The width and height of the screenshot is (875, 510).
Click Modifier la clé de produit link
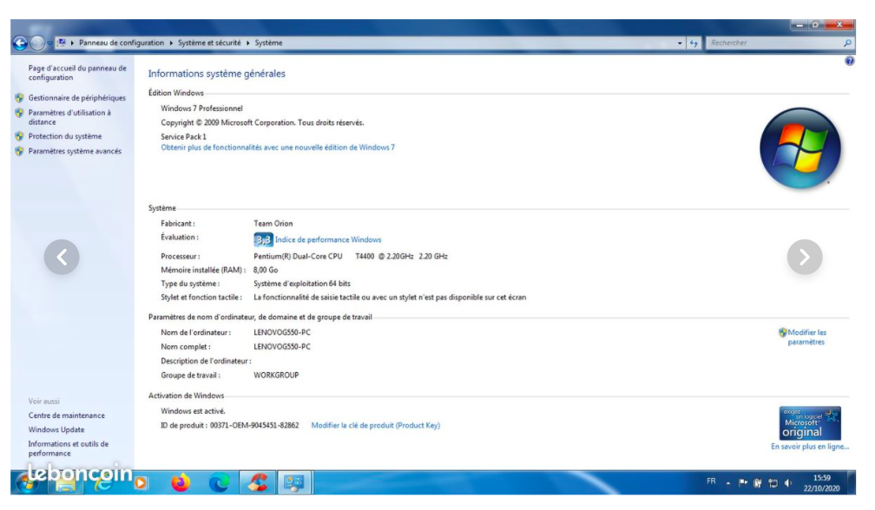[376, 425]
